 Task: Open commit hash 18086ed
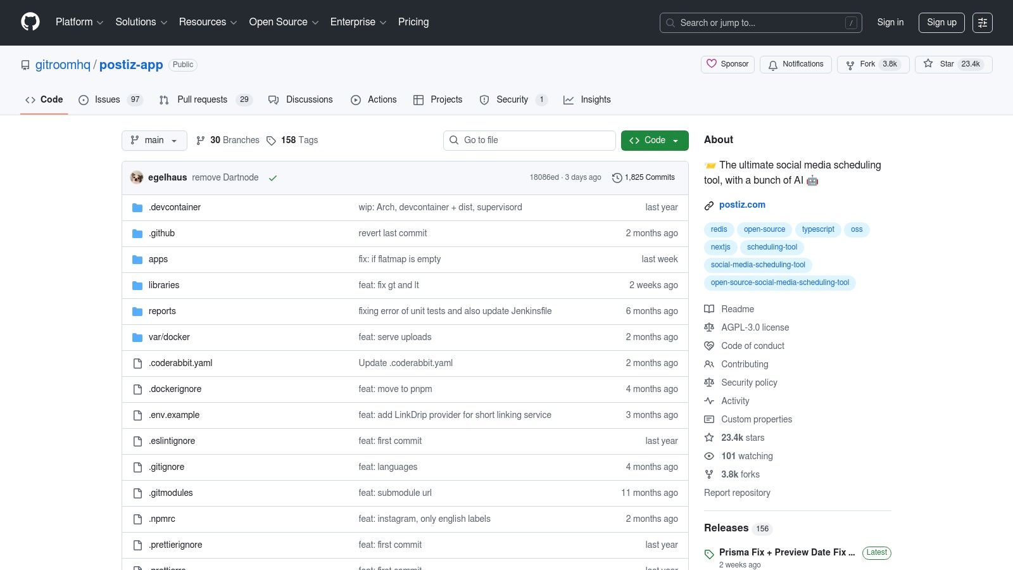(544, 177)
